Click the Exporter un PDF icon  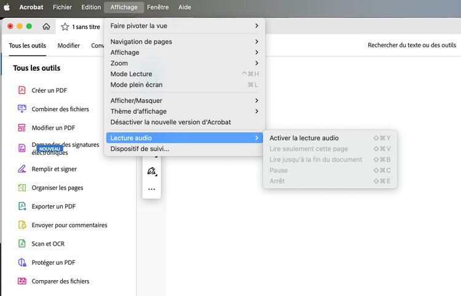(22, 206)
